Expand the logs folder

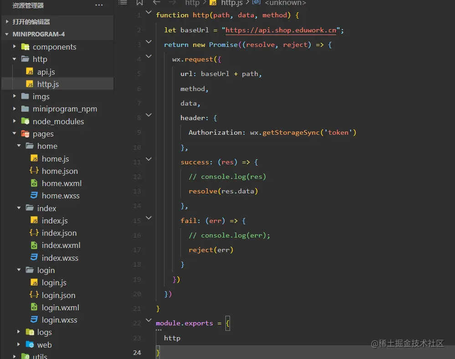click(19, 332)
